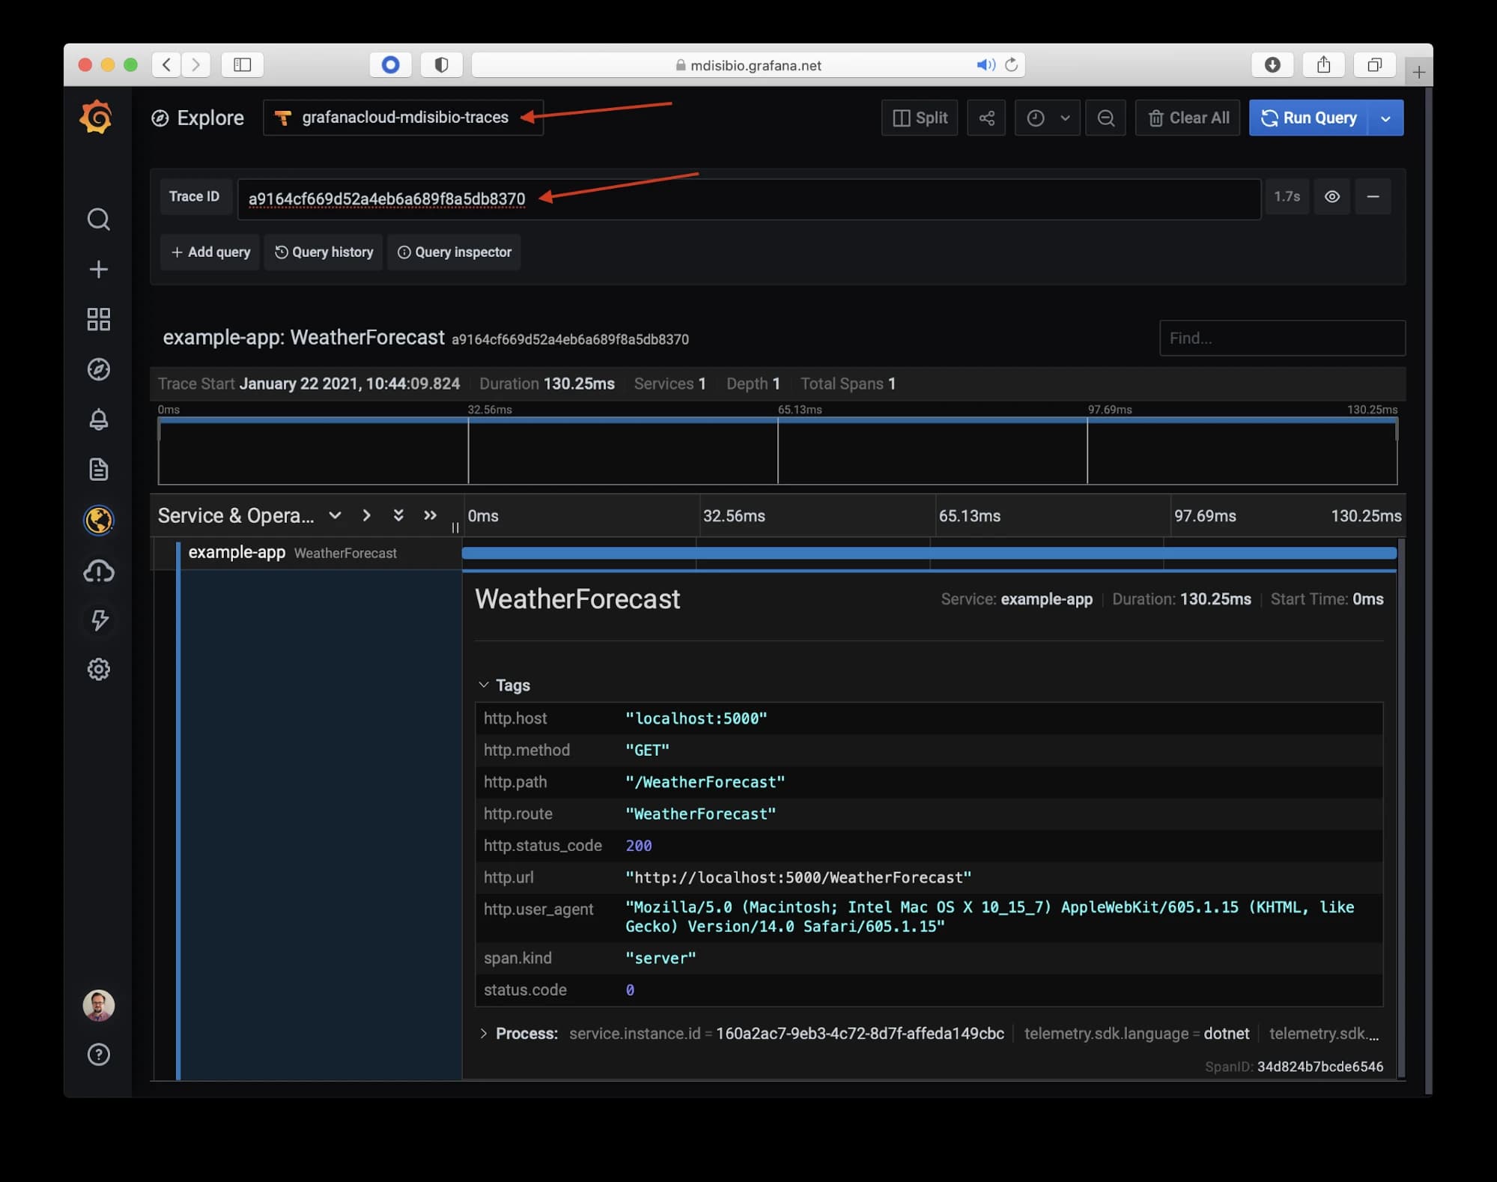Open a new Safari tab
The image size is (1497, 1182).
tap(1418, 72)
